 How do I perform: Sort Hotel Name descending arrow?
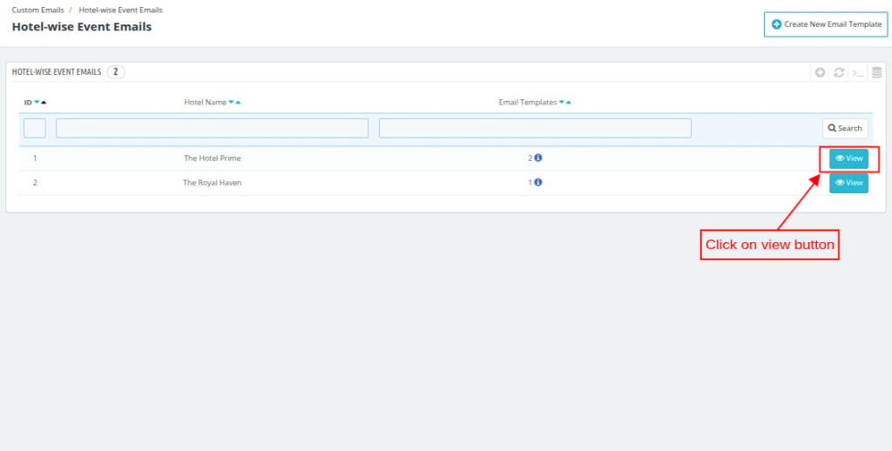pos(231,103)
